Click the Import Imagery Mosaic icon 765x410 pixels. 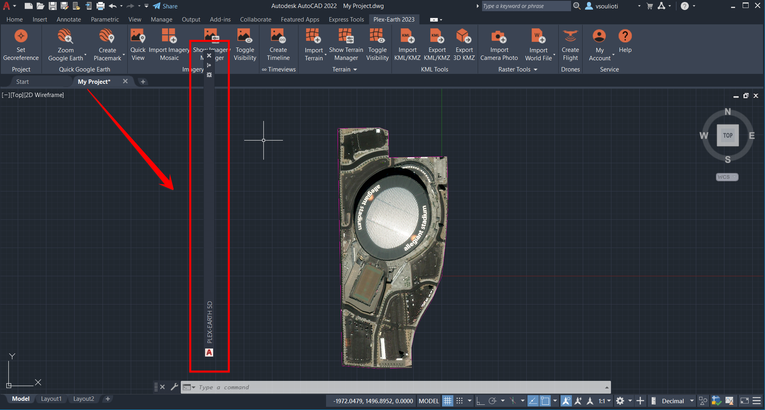[169, 36]
